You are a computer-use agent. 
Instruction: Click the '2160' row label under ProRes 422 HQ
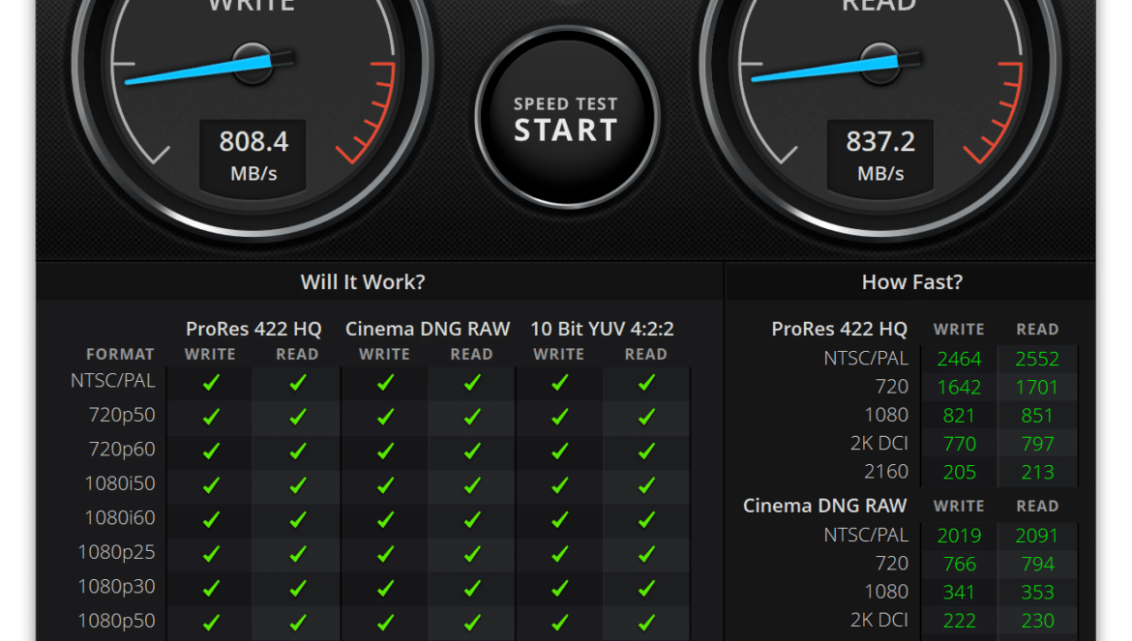(886, 472)
